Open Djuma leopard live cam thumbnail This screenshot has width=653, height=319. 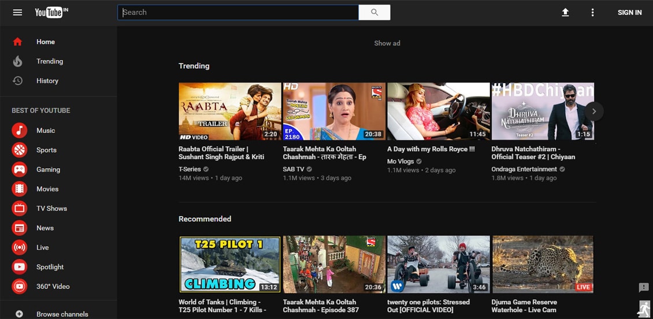(543, 265)
